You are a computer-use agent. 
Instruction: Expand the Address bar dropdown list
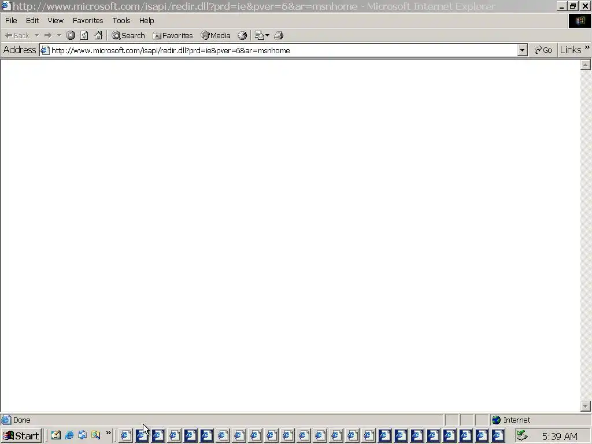coord(522,50)
